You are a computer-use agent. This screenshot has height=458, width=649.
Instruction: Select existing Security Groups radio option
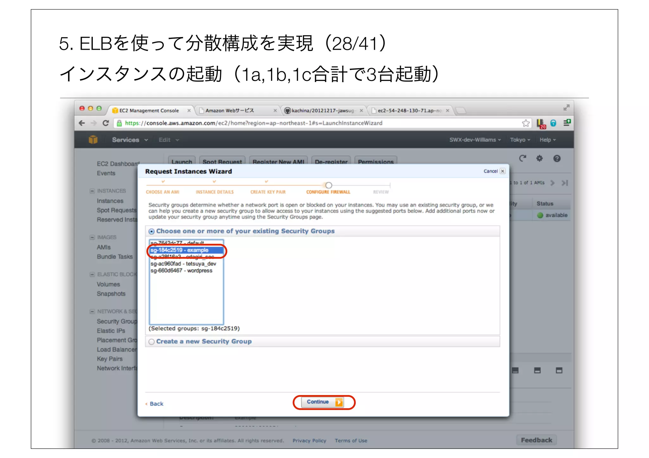tap(152, 232)
